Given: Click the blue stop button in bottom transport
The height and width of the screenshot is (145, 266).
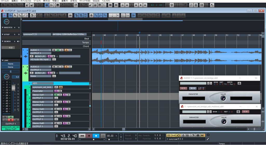Looking at the screenshot, I should pyautogui.click(x=96, y=136).
